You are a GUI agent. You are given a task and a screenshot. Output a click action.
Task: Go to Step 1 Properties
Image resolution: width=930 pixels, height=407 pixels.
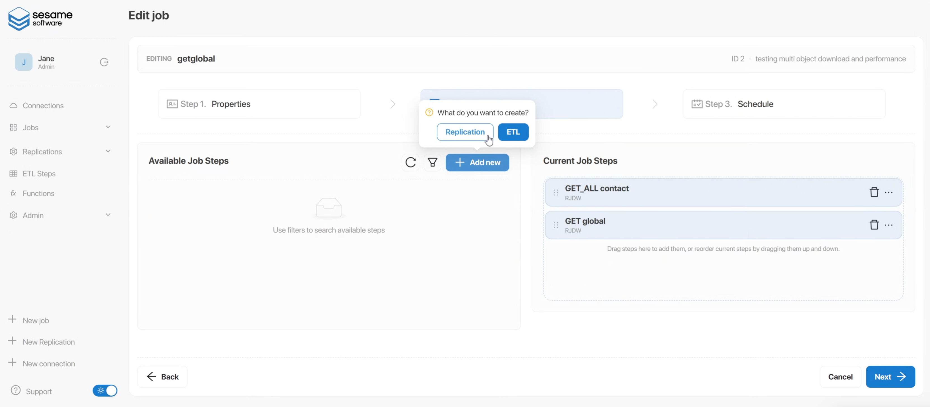(x=259, y=104)
